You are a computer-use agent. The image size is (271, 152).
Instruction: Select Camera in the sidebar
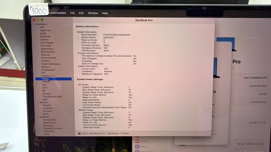tap(44, 40)
